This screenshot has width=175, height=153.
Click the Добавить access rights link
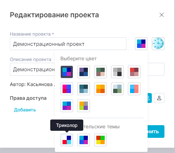[25, 110]
